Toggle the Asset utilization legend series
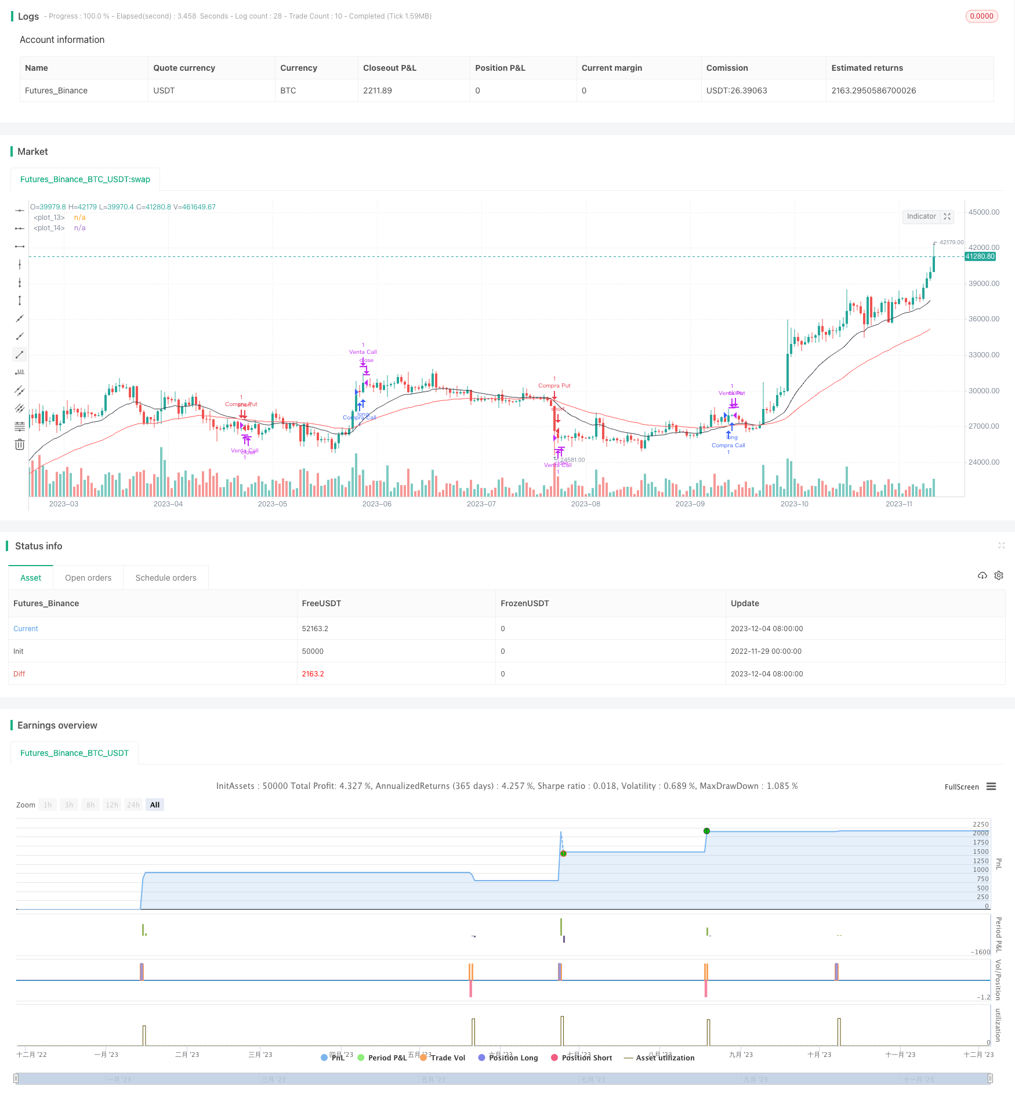Image resolution: width=1015 pixels, height=1101 pixels. [x=659, y=1057]
